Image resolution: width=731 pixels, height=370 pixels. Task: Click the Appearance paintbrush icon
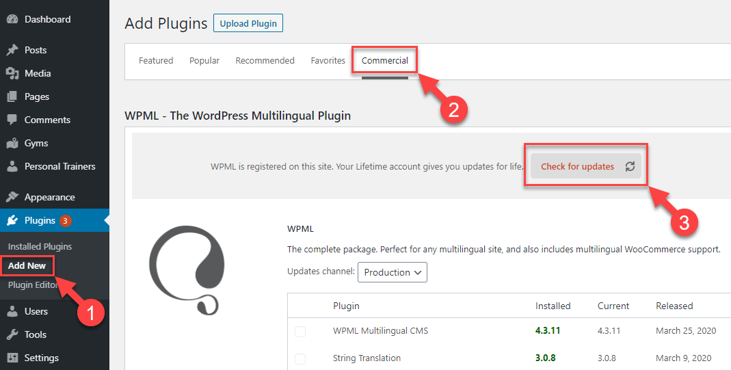click(12, 197)
